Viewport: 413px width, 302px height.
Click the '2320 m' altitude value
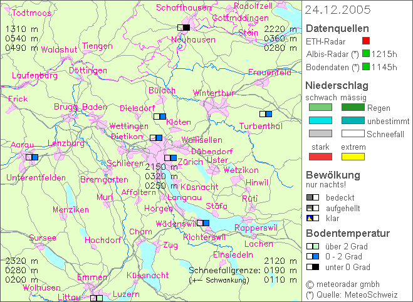click(x=22, y=261)
